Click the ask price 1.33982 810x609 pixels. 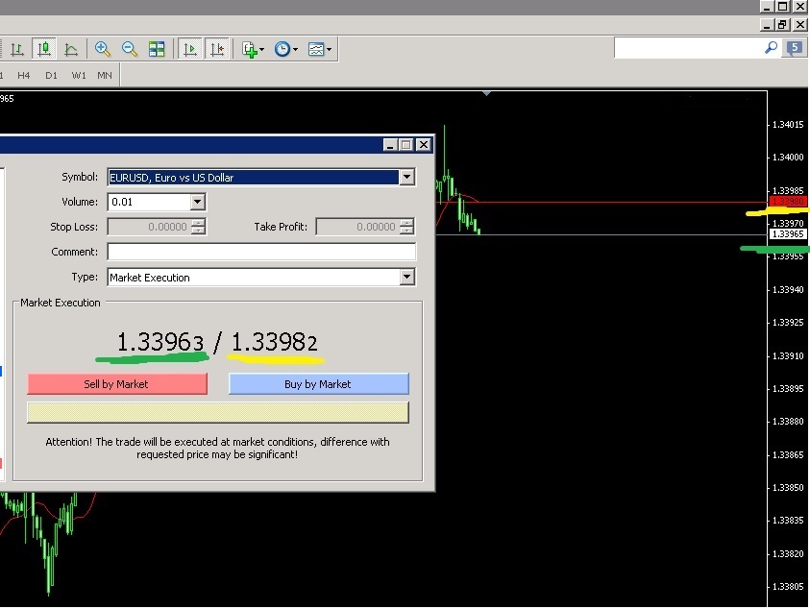(274, 342)
